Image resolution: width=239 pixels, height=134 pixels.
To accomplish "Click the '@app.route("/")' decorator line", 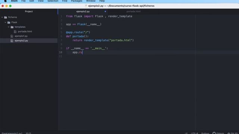I will pyautogui.click(x=78, y=32).
